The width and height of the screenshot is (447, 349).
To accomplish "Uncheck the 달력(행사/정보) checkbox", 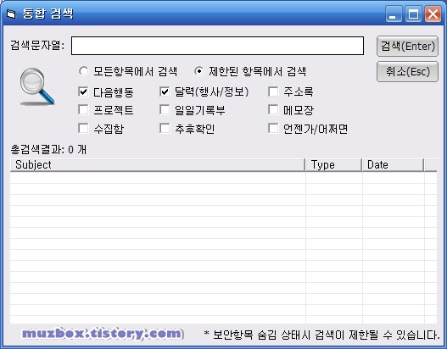I will [165, 91].
